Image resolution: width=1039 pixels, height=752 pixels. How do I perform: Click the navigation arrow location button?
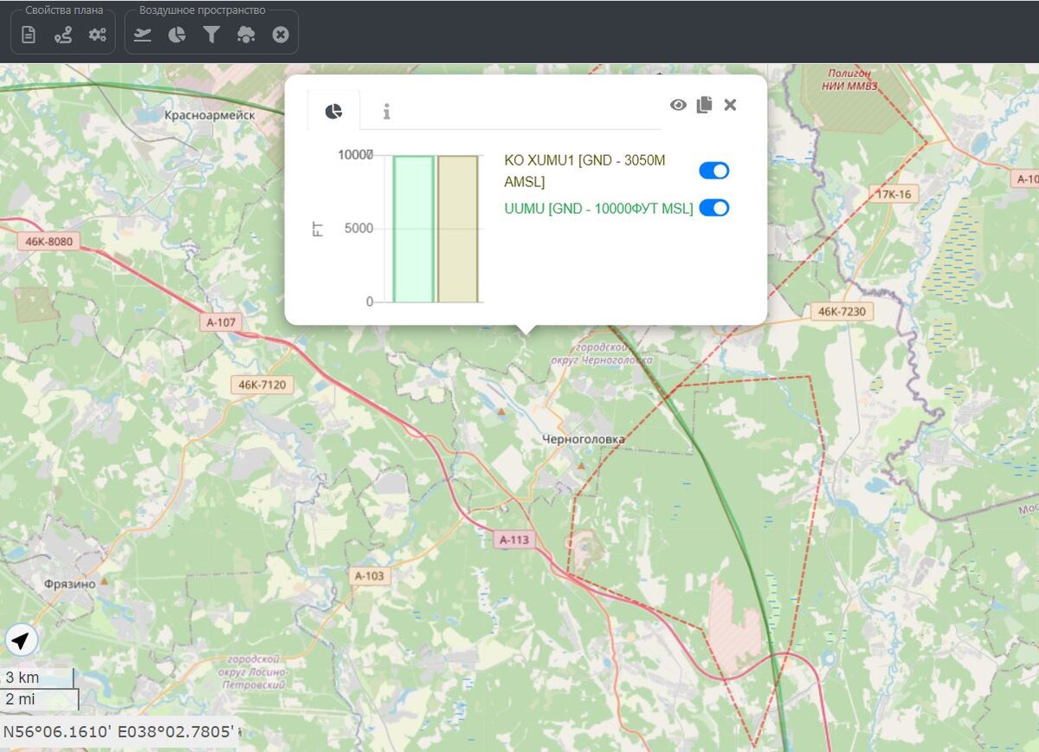click(x=22, y=641)
